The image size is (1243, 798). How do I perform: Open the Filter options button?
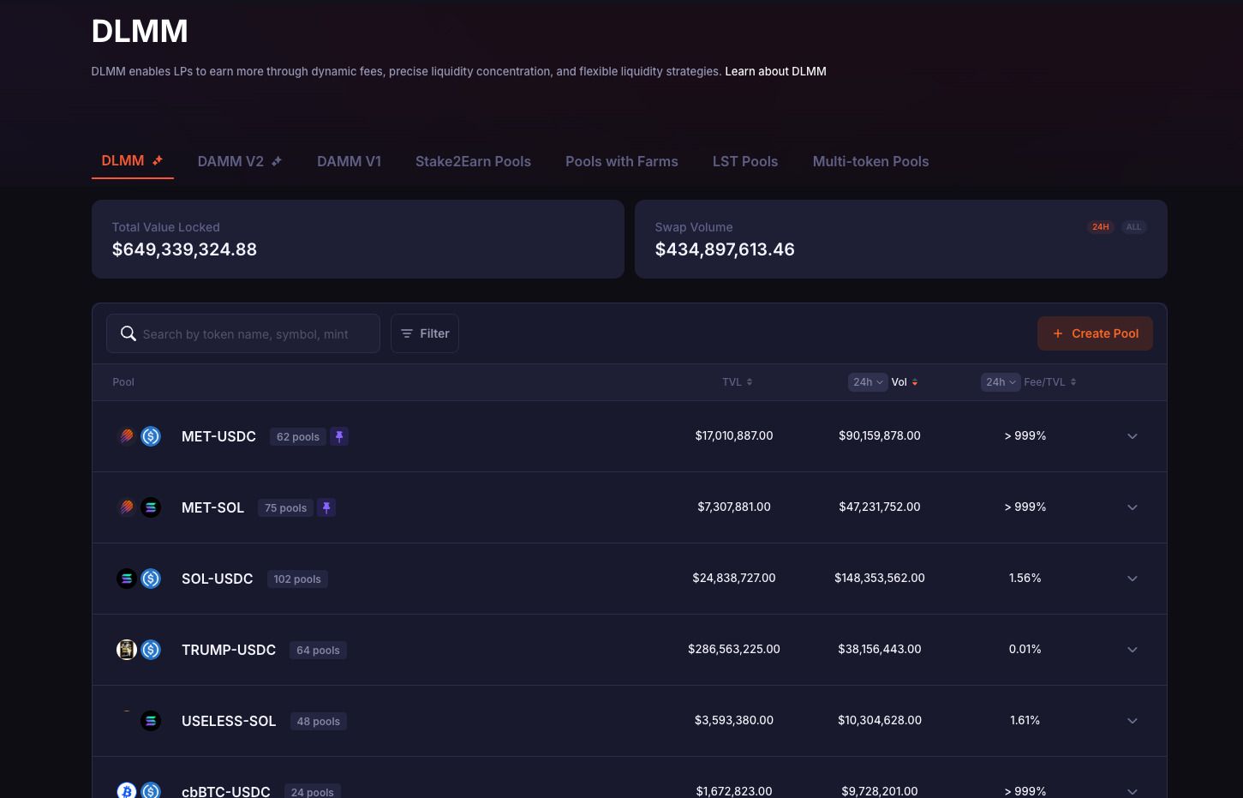(x=425, y=333)
